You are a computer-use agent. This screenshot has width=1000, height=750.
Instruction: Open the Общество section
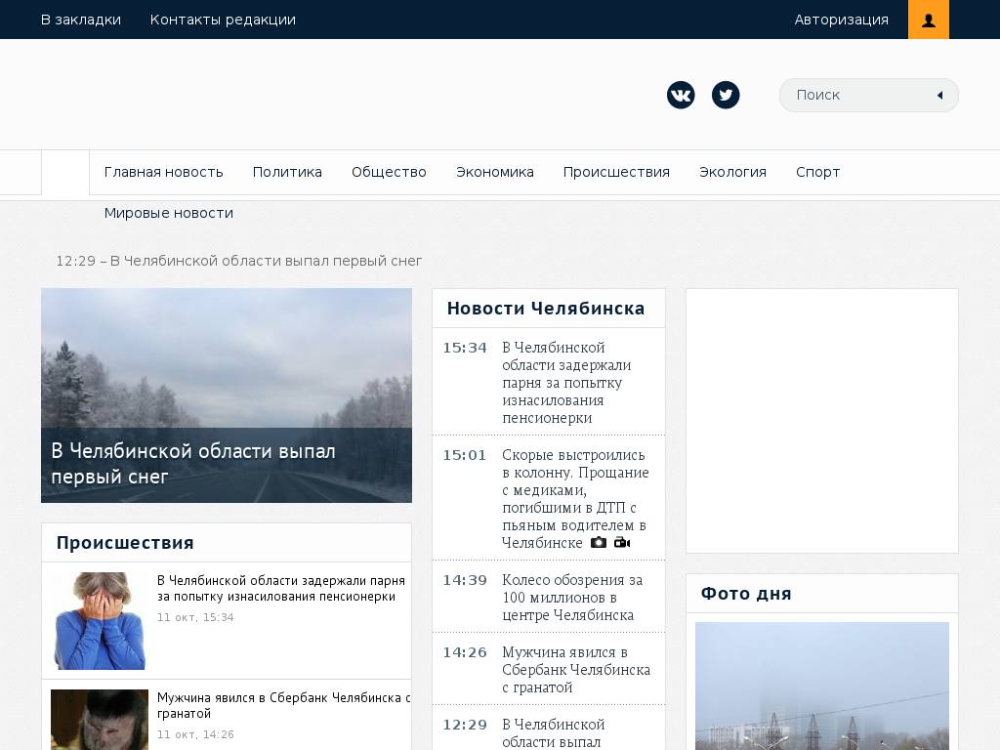[x=389, y=172]
